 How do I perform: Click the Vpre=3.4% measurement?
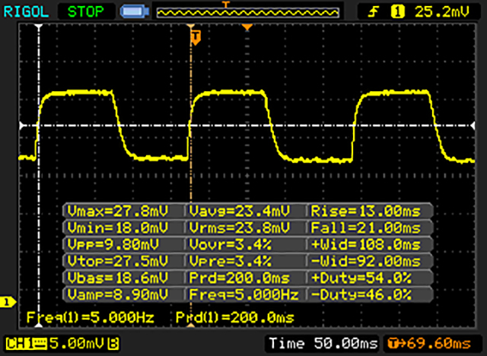pyautogui.click(x=230, y=261)
